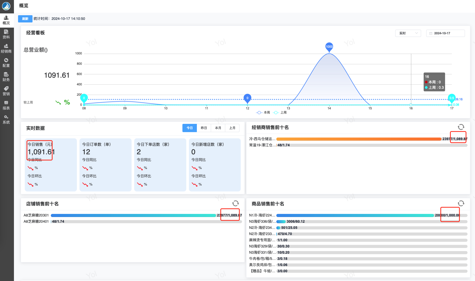Open the 报表 reports sidebar icon
The width and height of the screenshot is (475, 281).
pyautogui.click(x=6, y=105)
